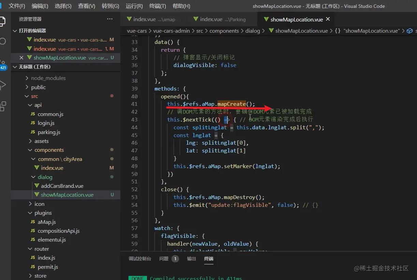Close the showMapLocation.vue editor tab

coord(328,19)
